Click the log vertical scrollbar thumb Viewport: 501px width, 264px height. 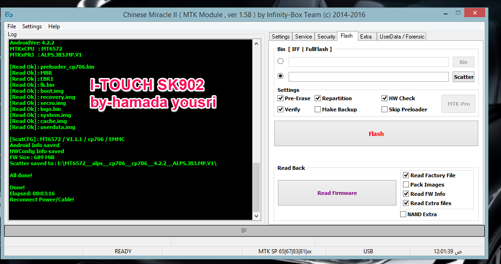click(x=256, y=187)
